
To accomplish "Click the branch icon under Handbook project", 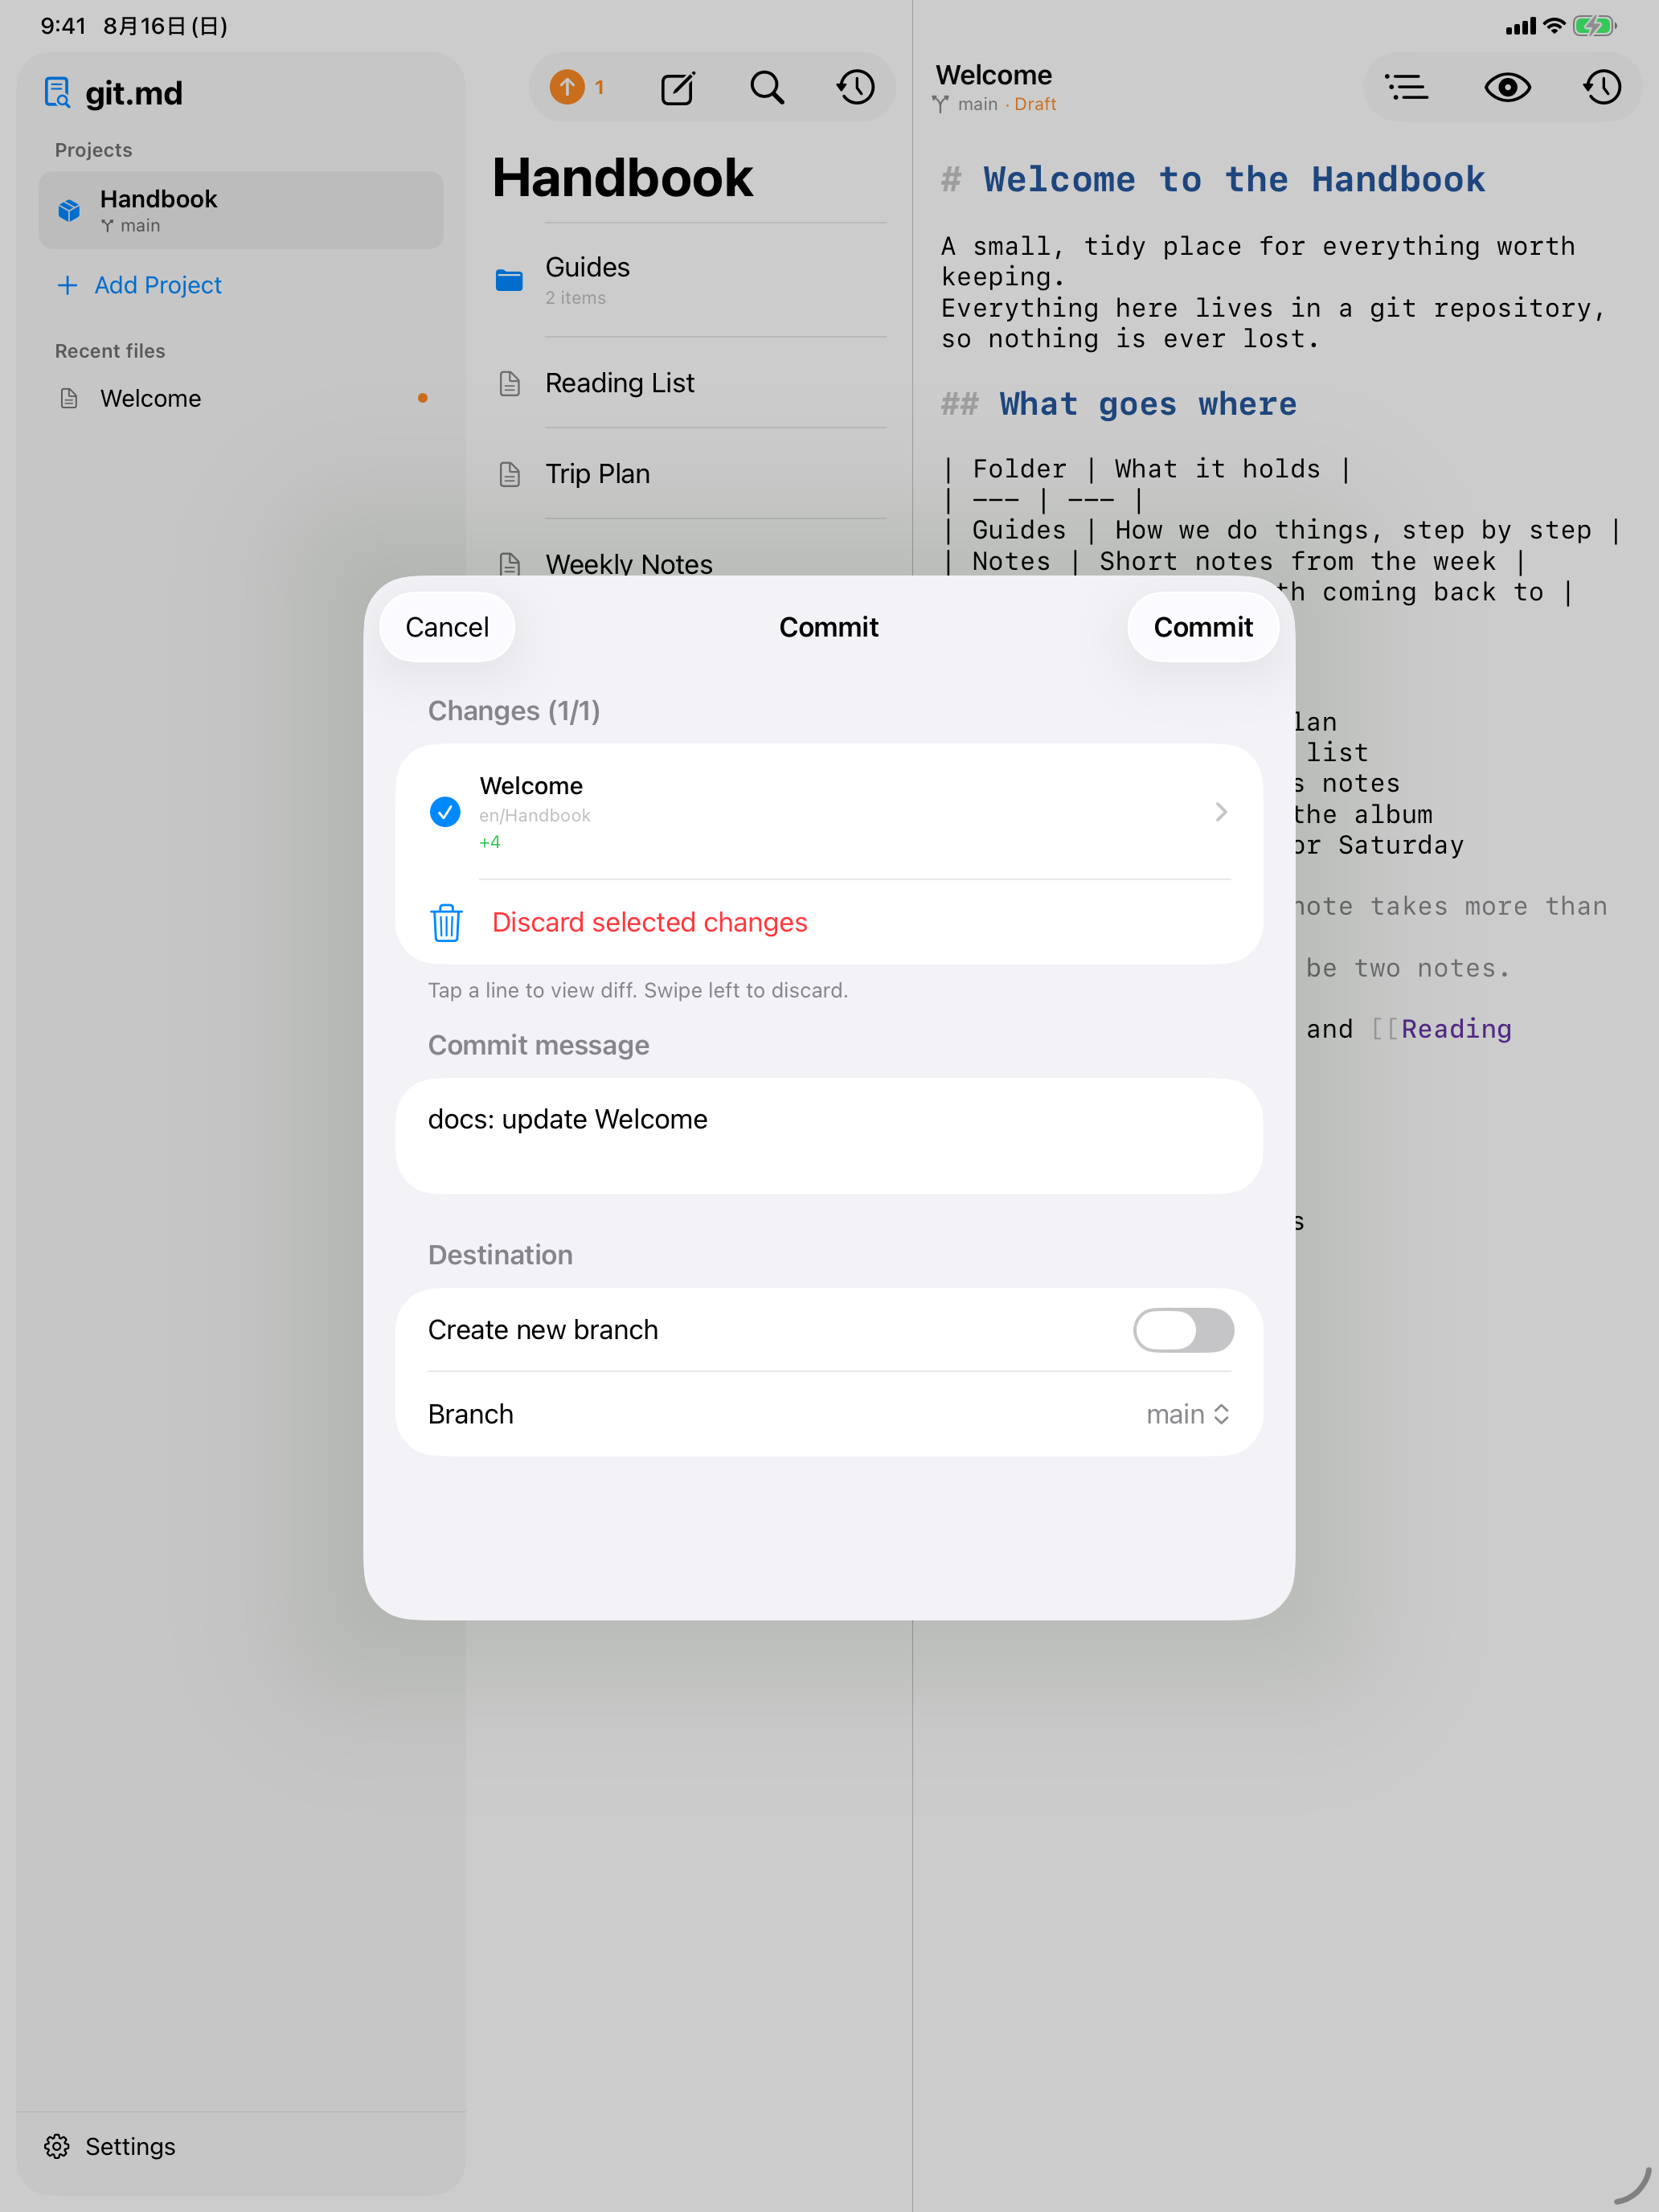I will [x=107, y=226].
